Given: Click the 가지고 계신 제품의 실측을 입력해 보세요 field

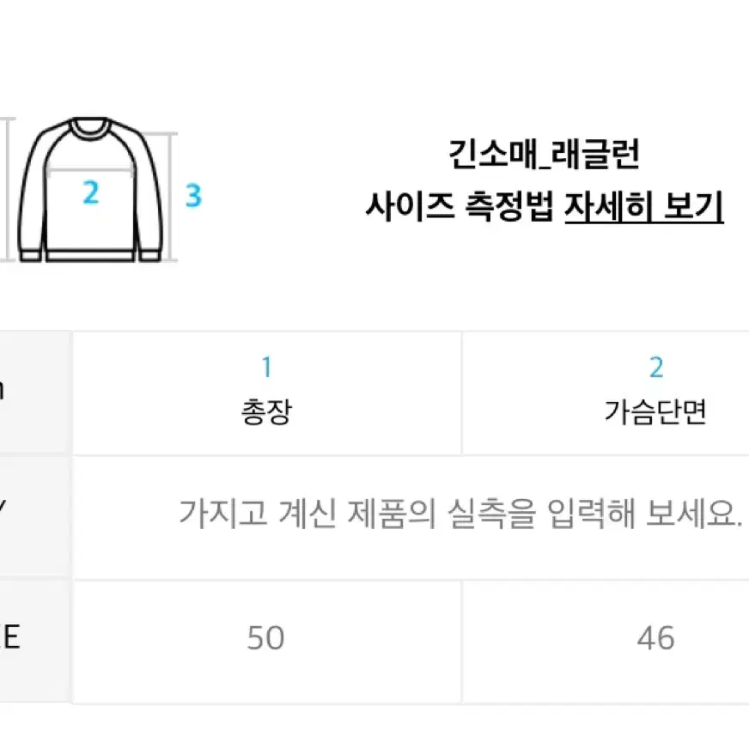Looking at the screenshot, I should coord(411,518).
